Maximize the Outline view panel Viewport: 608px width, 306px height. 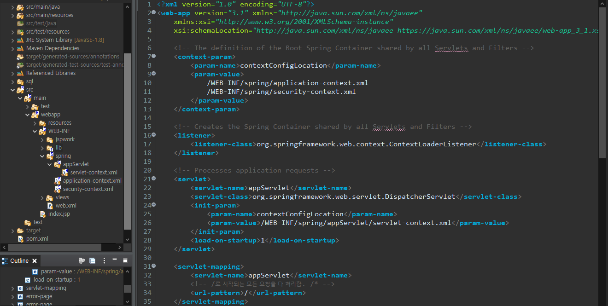click(125, 261)
